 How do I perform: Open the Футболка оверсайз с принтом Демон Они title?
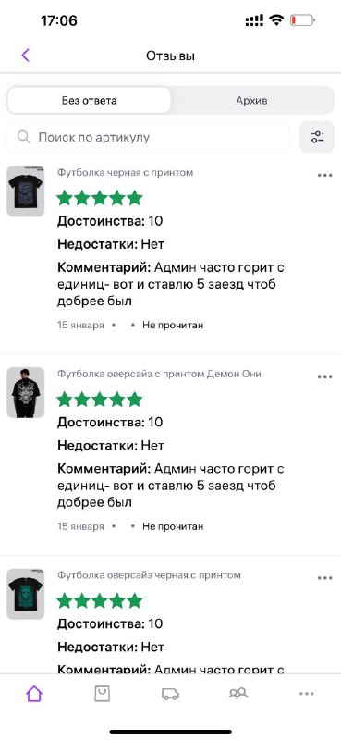click(160, 374)
